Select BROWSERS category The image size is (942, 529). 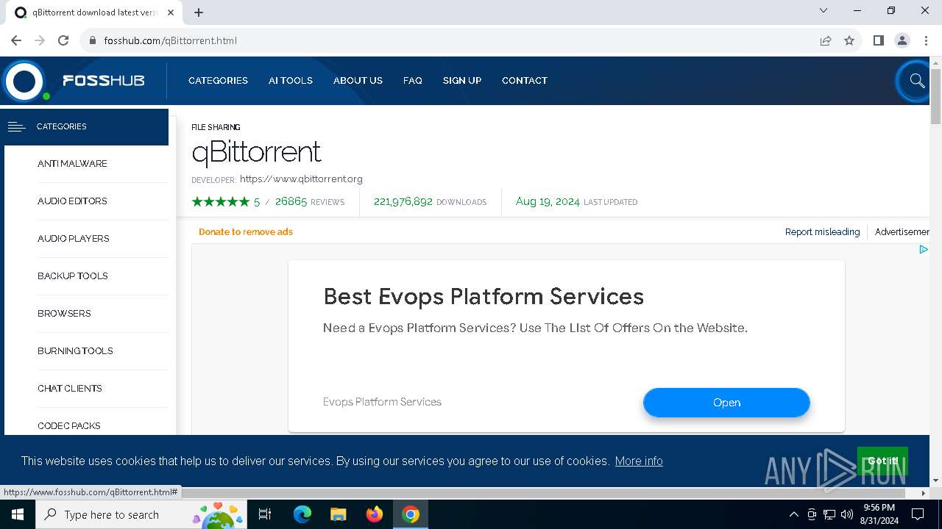click(64, 314)
